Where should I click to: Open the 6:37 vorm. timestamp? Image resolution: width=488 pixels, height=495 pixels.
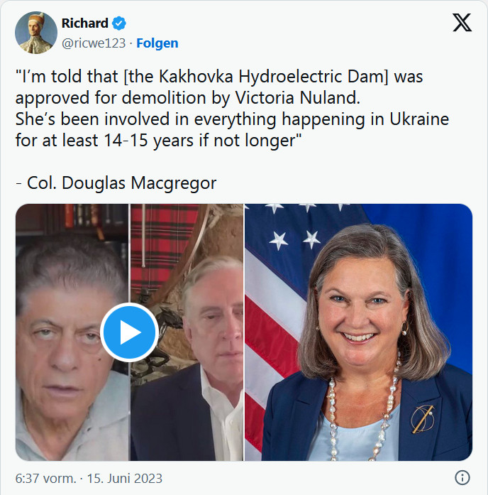(45, 478)
